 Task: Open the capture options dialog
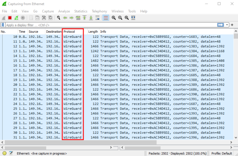click(x=23, y=18)
